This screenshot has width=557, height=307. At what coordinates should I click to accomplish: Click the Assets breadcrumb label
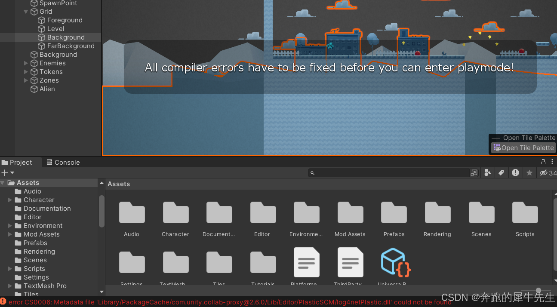point(119,184)
